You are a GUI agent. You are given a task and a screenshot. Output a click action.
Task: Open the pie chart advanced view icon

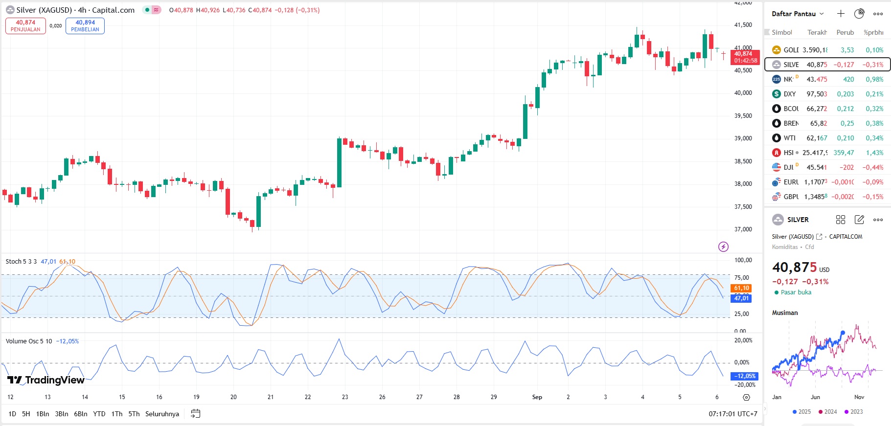[859, 14]
